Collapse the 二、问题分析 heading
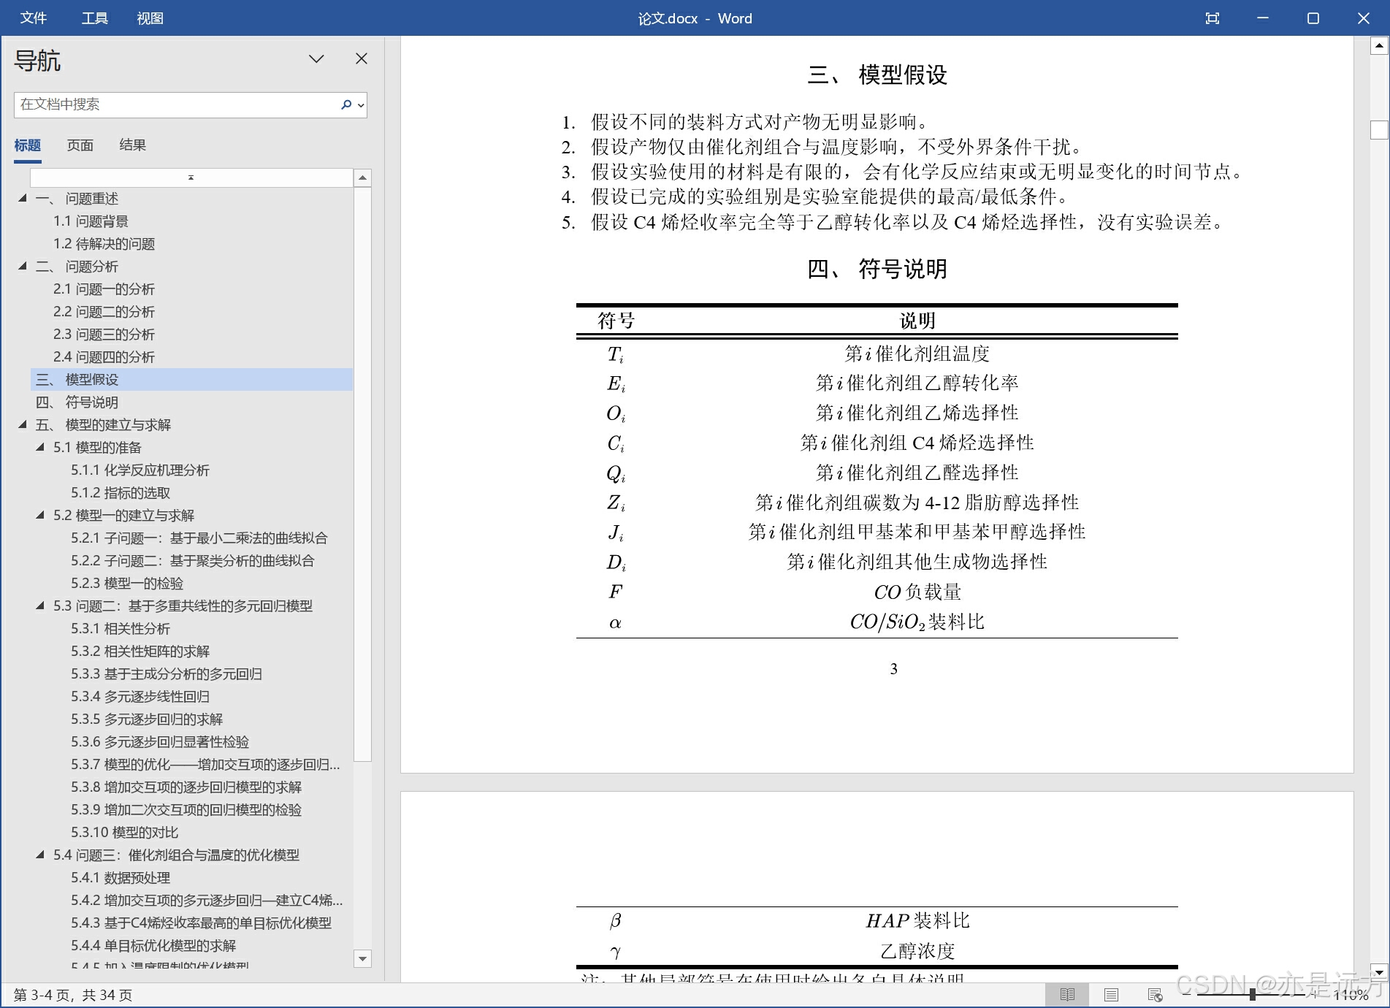The width and height of the screenshot is (1390, 1008). [x=23, y=266]
